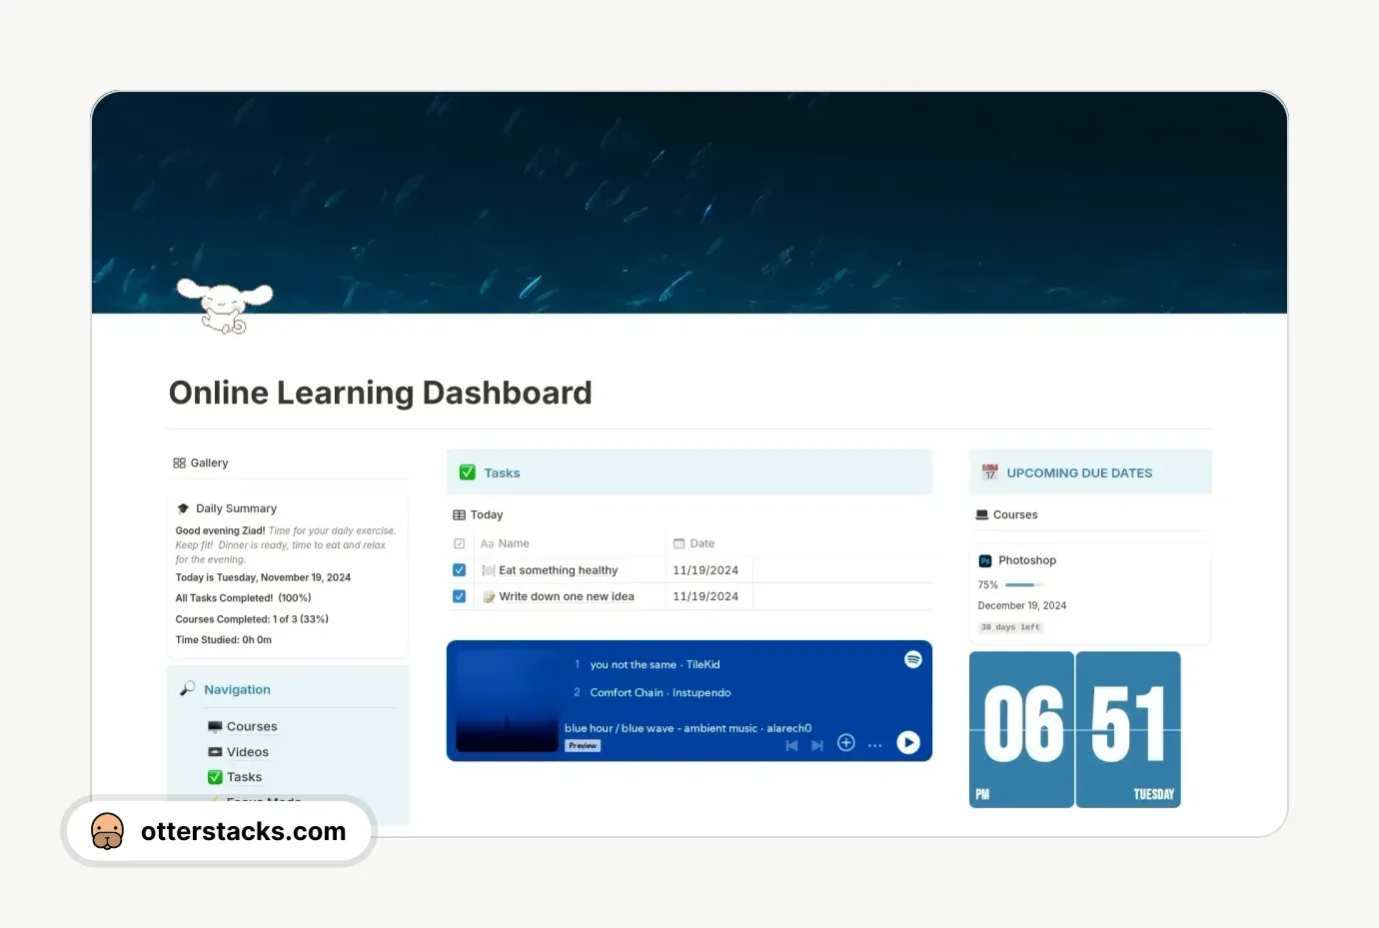
Task: Click laptop icon beside Courses view tab
Action: (x=982, y=514)
